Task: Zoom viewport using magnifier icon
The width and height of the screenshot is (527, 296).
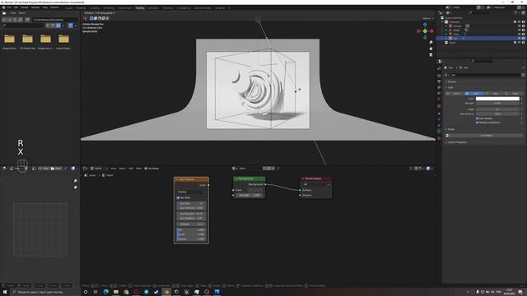Action: pos(431,42)
